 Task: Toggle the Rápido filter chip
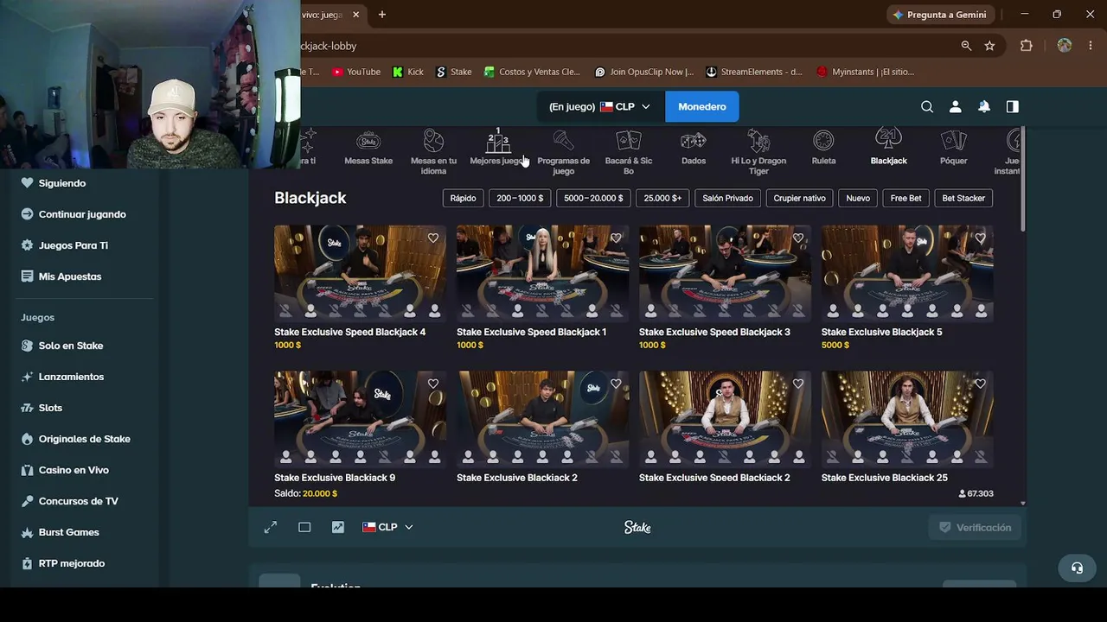(463, 198)
